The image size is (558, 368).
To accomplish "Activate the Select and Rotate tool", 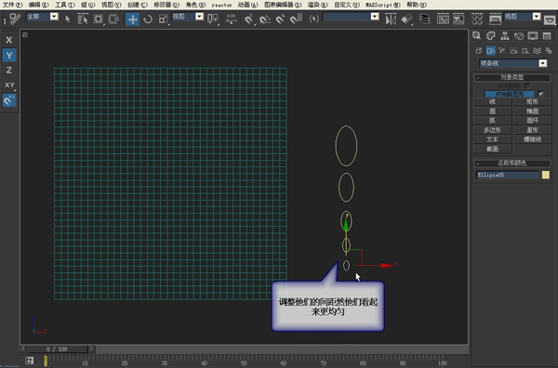I will point(148,19).
